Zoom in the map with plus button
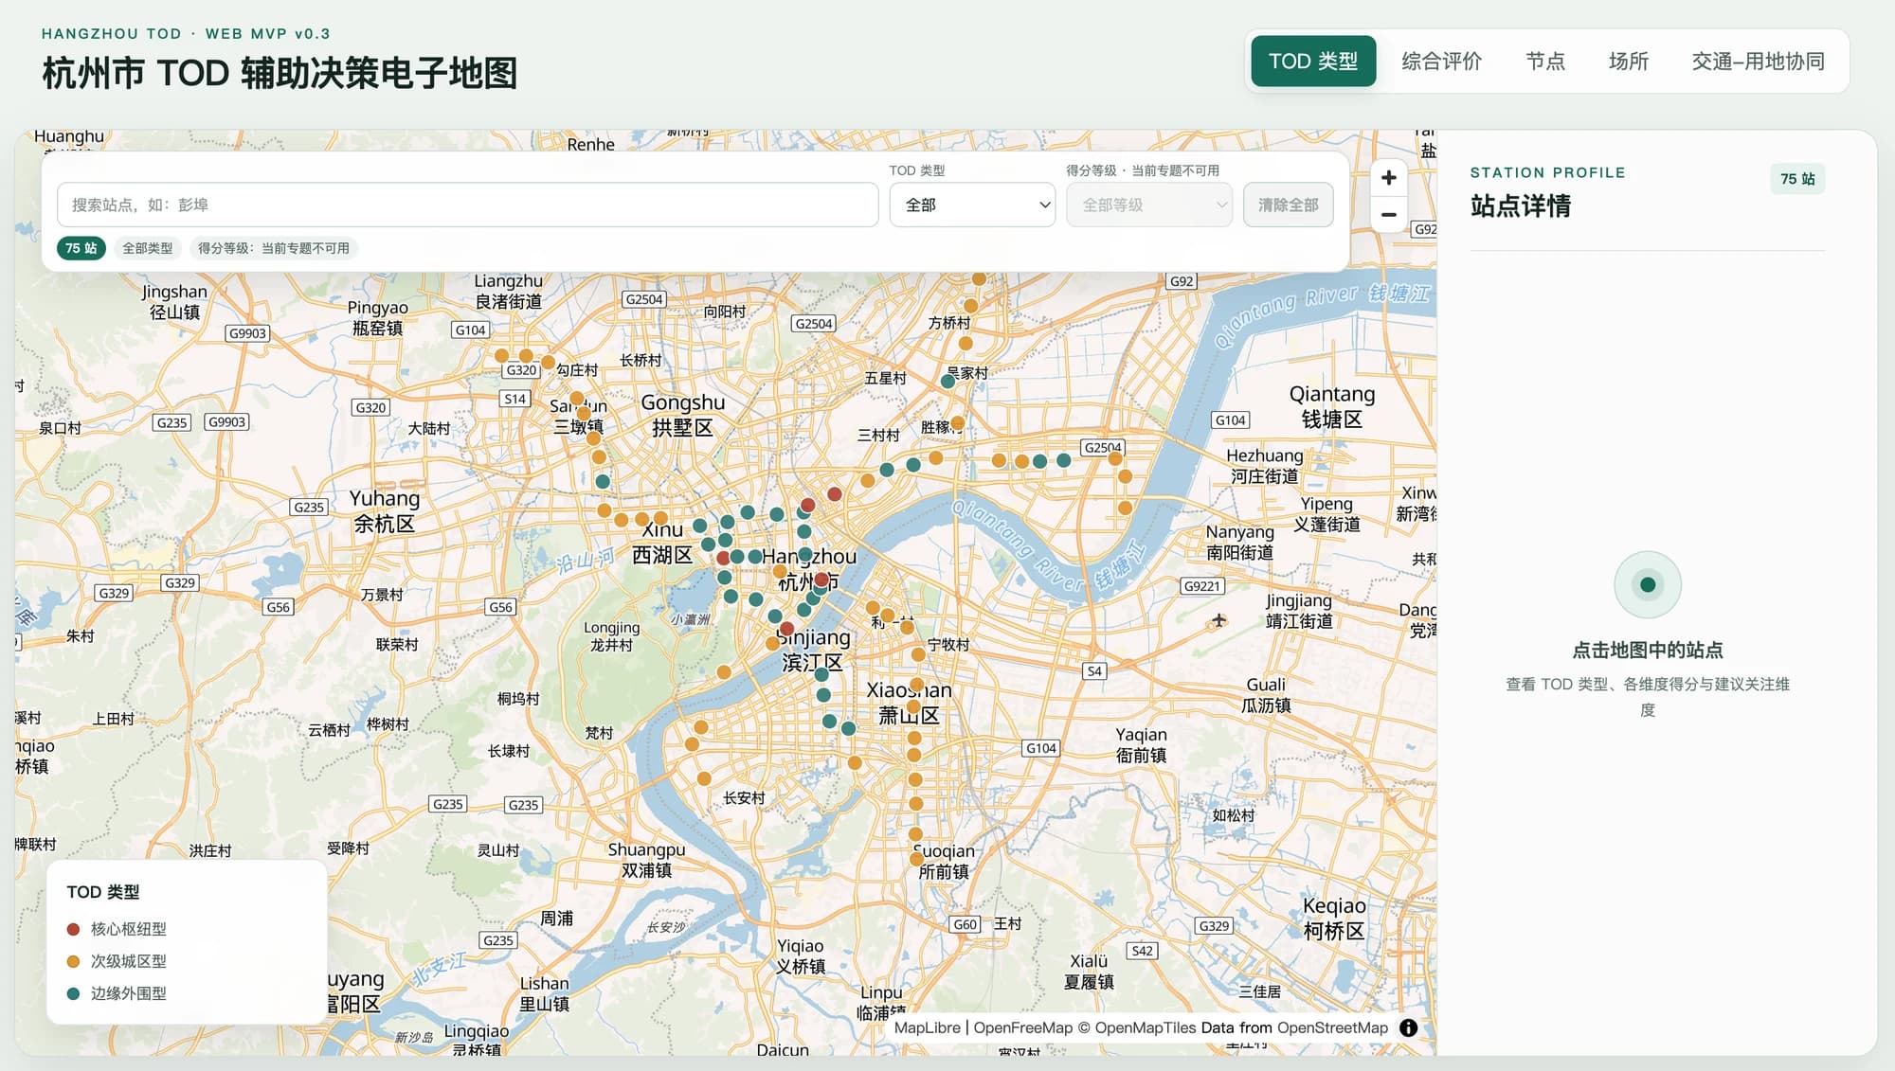1895x1071 pixels. [x=1388, y=178]
